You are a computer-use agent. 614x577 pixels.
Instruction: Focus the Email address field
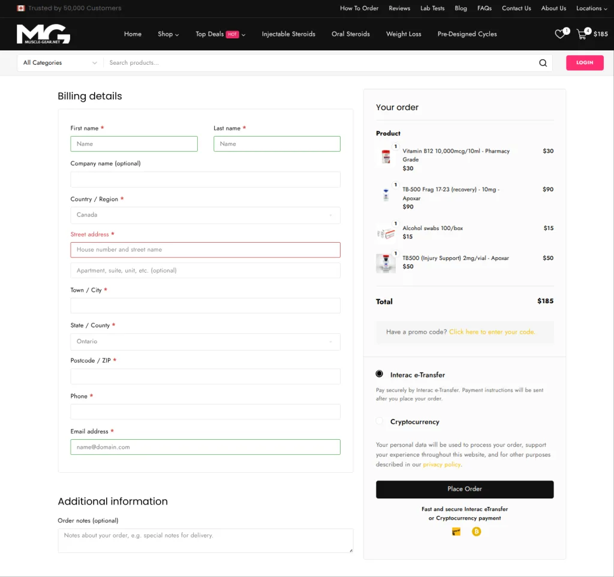point(205,447)
